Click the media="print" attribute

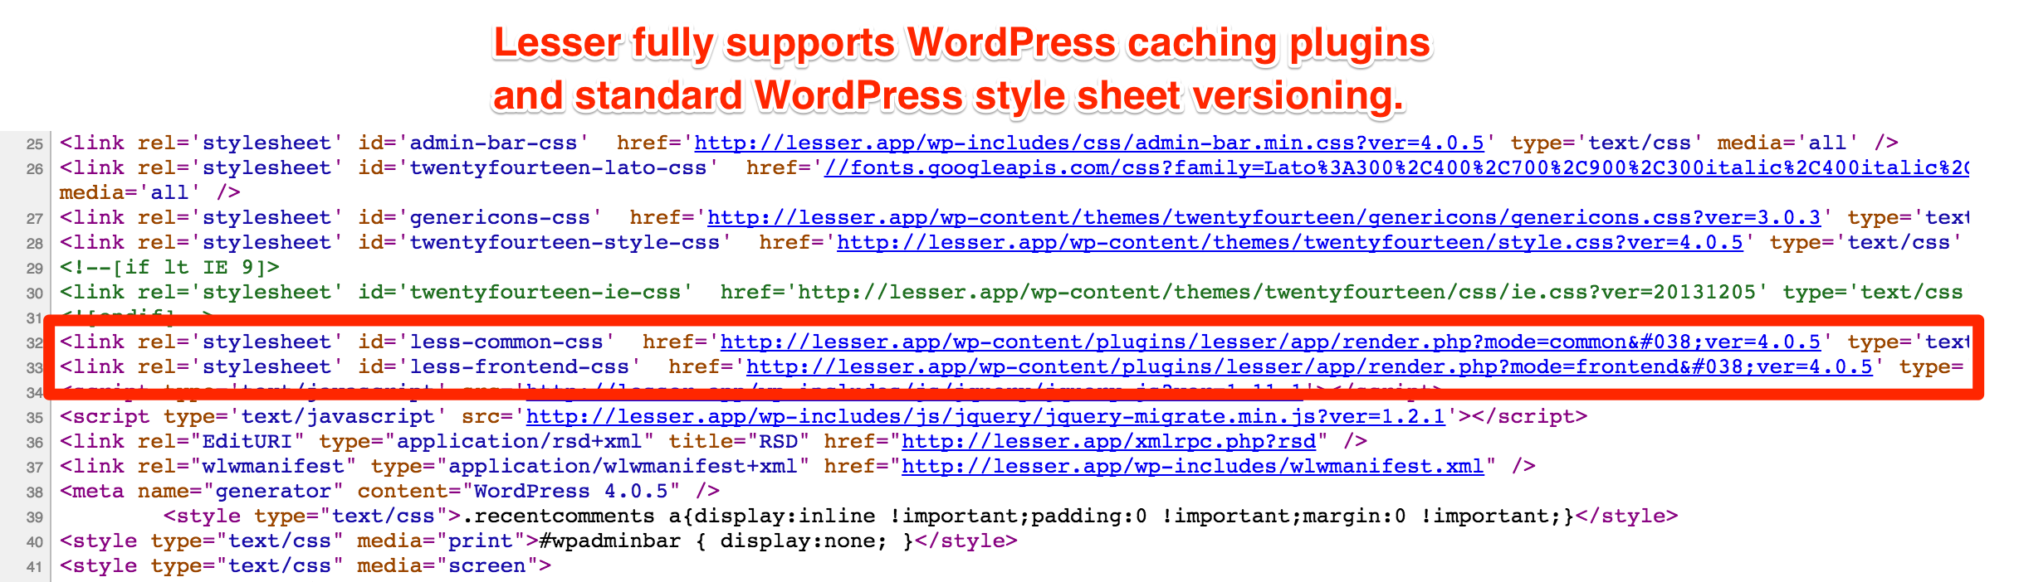click(447, 541)
